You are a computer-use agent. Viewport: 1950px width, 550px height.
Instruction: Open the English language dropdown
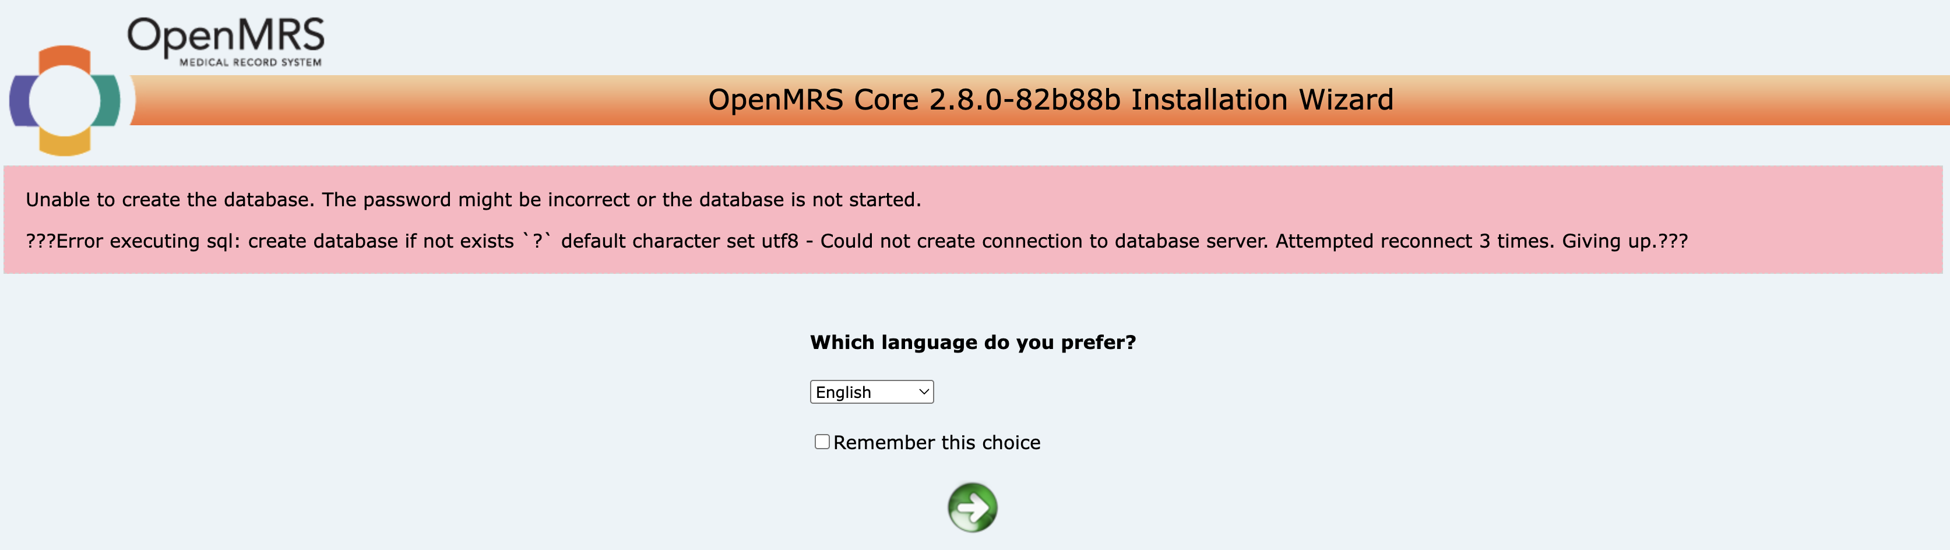(872, 392)
